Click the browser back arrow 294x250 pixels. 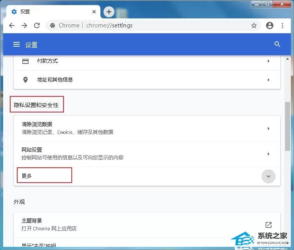click(12, 25)
